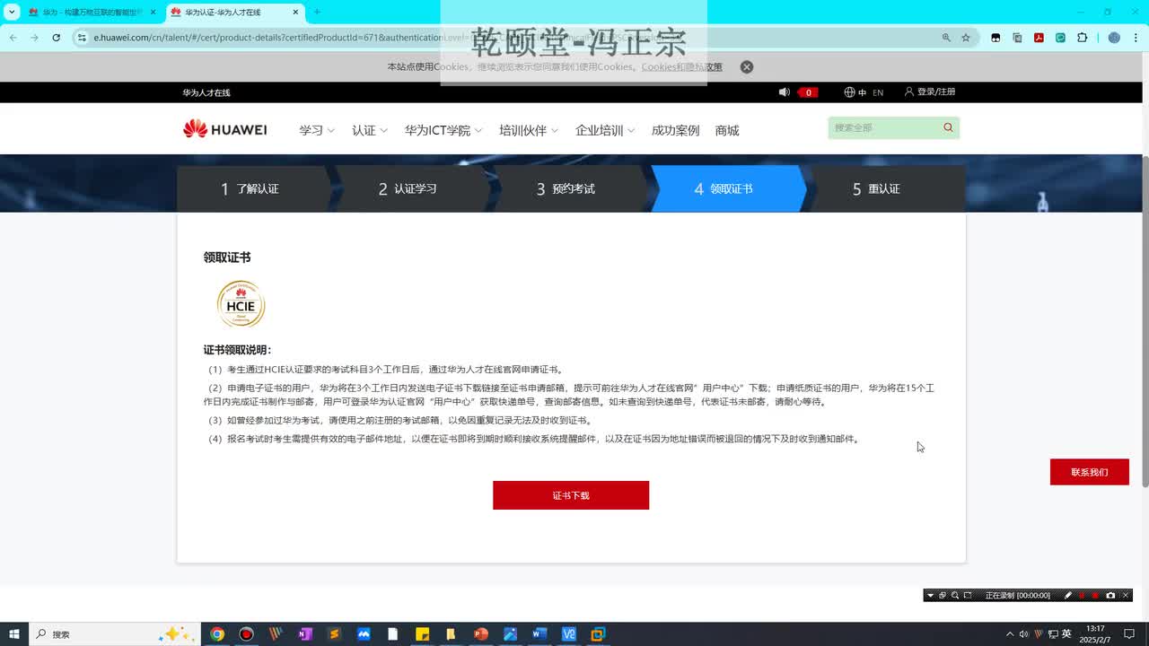Click the system tray volume icon

1023,633
